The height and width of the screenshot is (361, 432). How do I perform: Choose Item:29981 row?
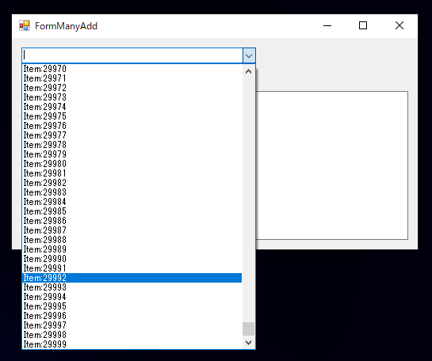click(132, 173)
